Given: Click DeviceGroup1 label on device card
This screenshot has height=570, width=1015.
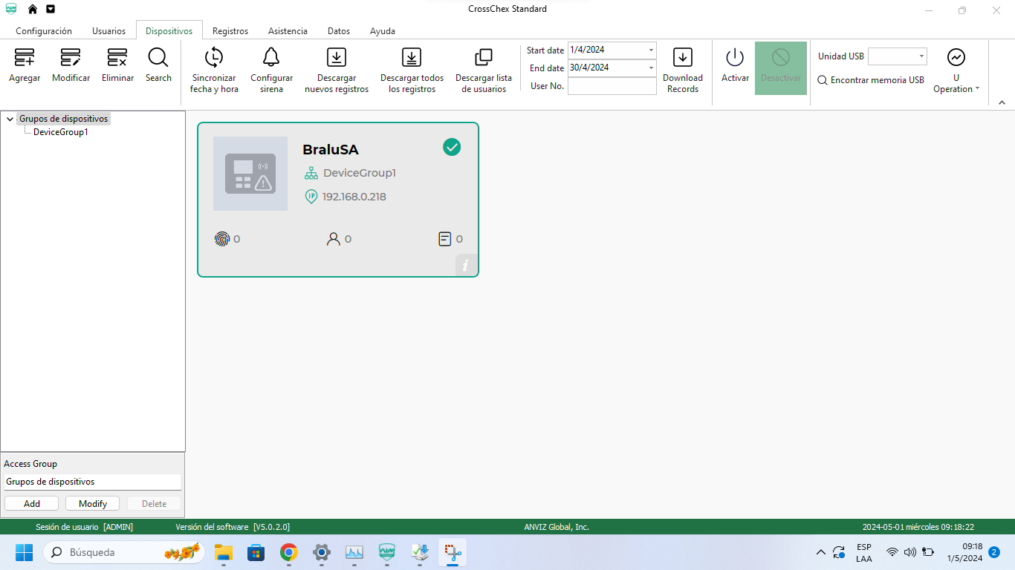Looking at the screenshot, I should pos(359,173).
